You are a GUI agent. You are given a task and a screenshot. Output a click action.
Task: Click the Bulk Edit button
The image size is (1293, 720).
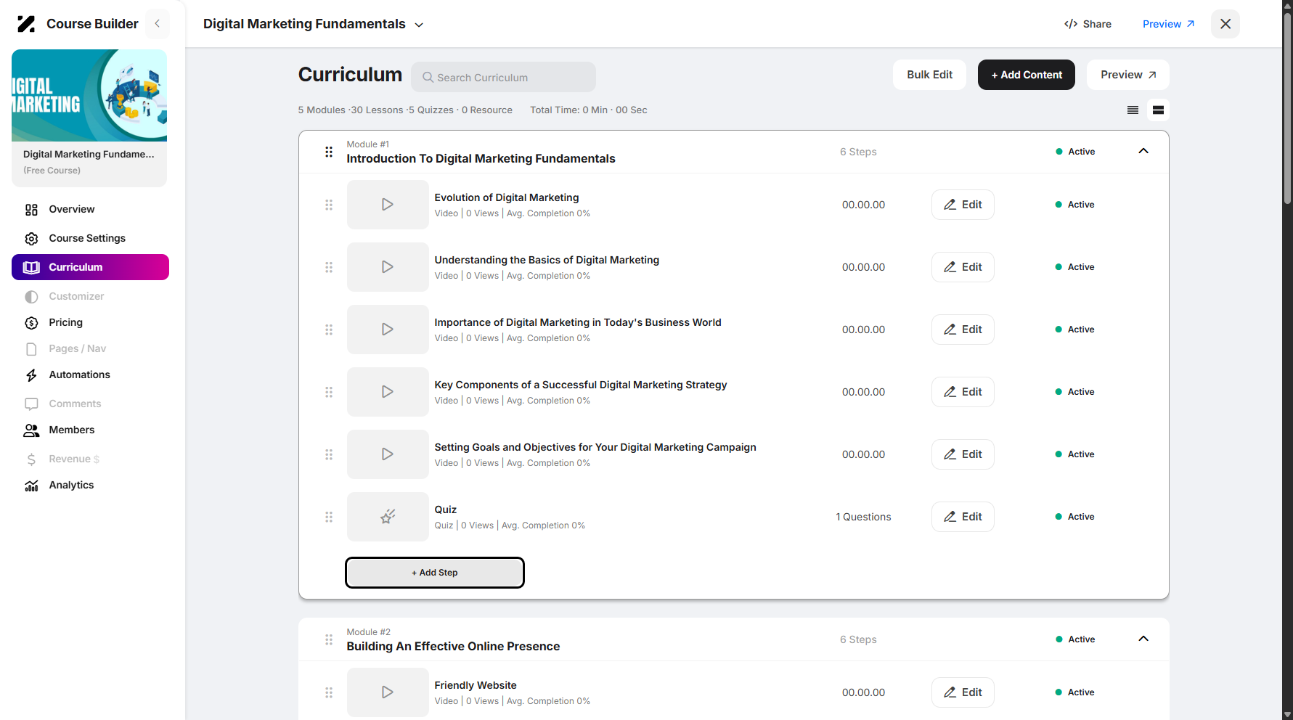[x=929, y=75]
